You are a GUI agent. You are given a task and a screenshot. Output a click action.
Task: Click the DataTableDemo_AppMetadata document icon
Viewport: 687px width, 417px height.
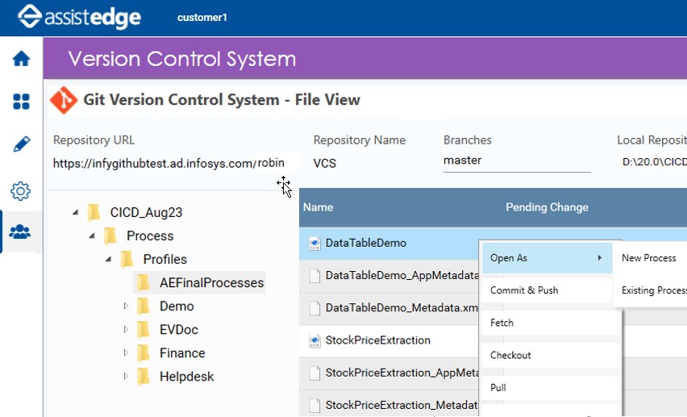[x=314, y=275]
